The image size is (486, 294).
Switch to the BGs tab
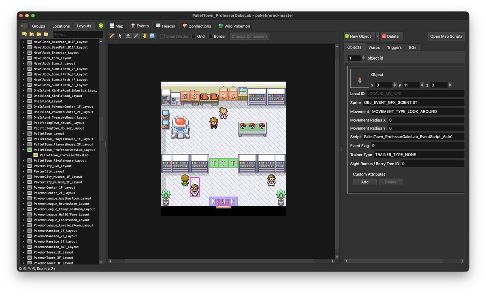pyautogui.click(x=412, y=47)
